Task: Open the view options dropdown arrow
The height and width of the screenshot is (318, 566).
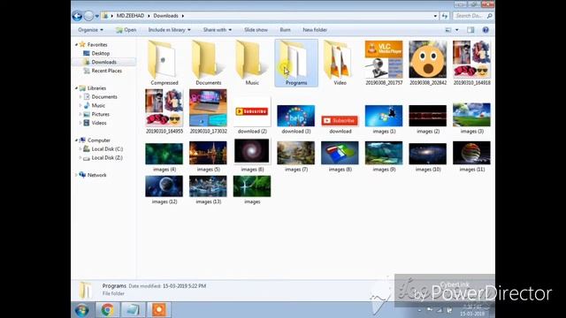Action: click(456, 30)
